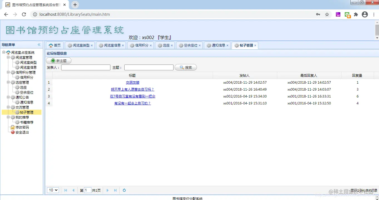
Task: Refresh the forum topics grid
Action: (124, 190)
